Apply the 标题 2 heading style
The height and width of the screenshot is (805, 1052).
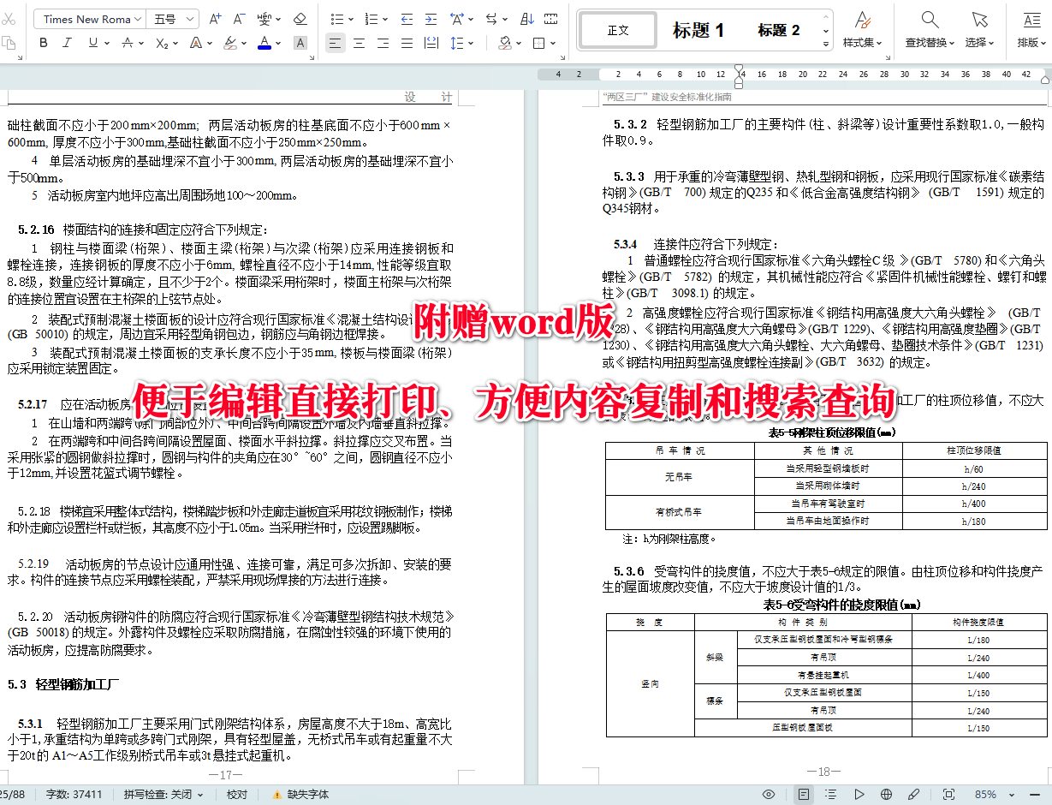coord(779,30)
